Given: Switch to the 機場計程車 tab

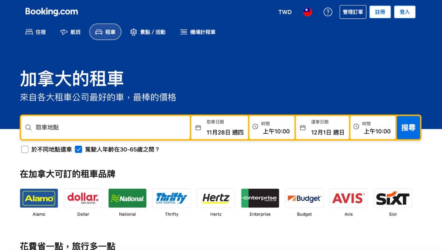Looking at the screenshot, I should coord(198,32).
